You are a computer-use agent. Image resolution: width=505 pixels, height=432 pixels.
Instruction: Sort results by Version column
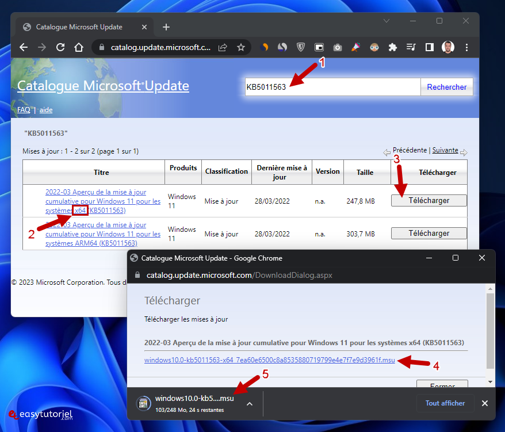click(x=327, y=171)
